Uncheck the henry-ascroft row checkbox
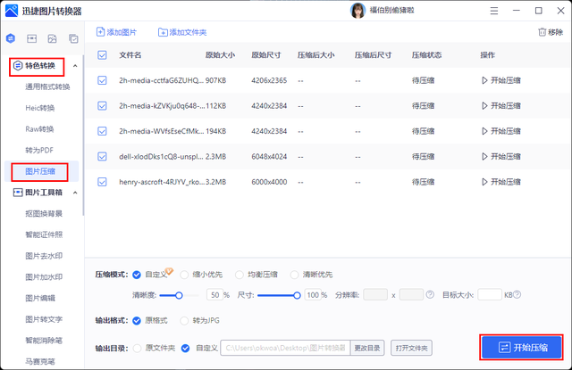 click(102, 182)
